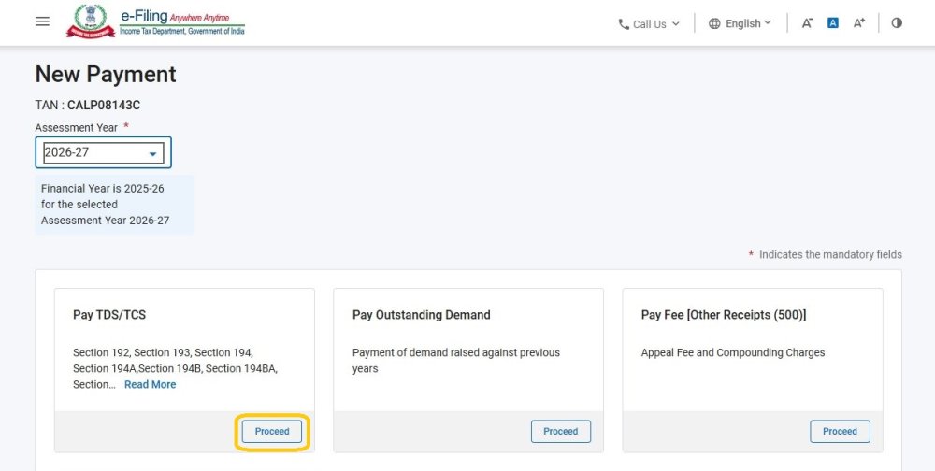Click the e-Filing Income Tax Department logo
Screen dimensions: 935x471
pyautogui.click(x=155, y=21)
